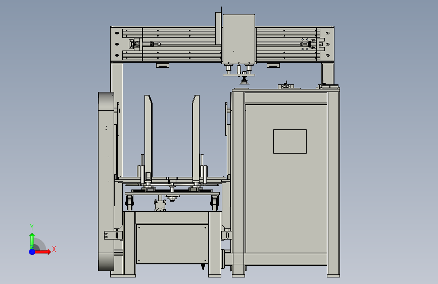This screenshot has width=438, height=284.
Task: Select the left vertical guide plate
Action: pyautogui.click(x=148, y=138)
